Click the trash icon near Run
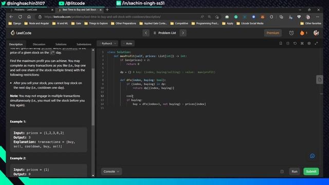 (282, 171)
